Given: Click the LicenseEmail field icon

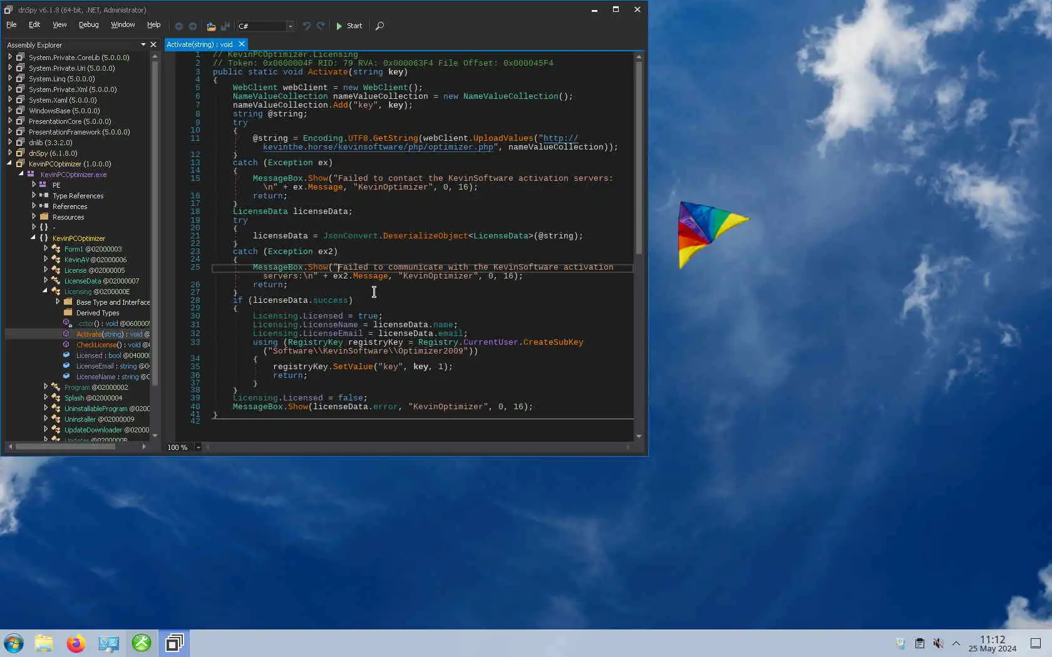Looking at the screenshot, I should 66,365.
